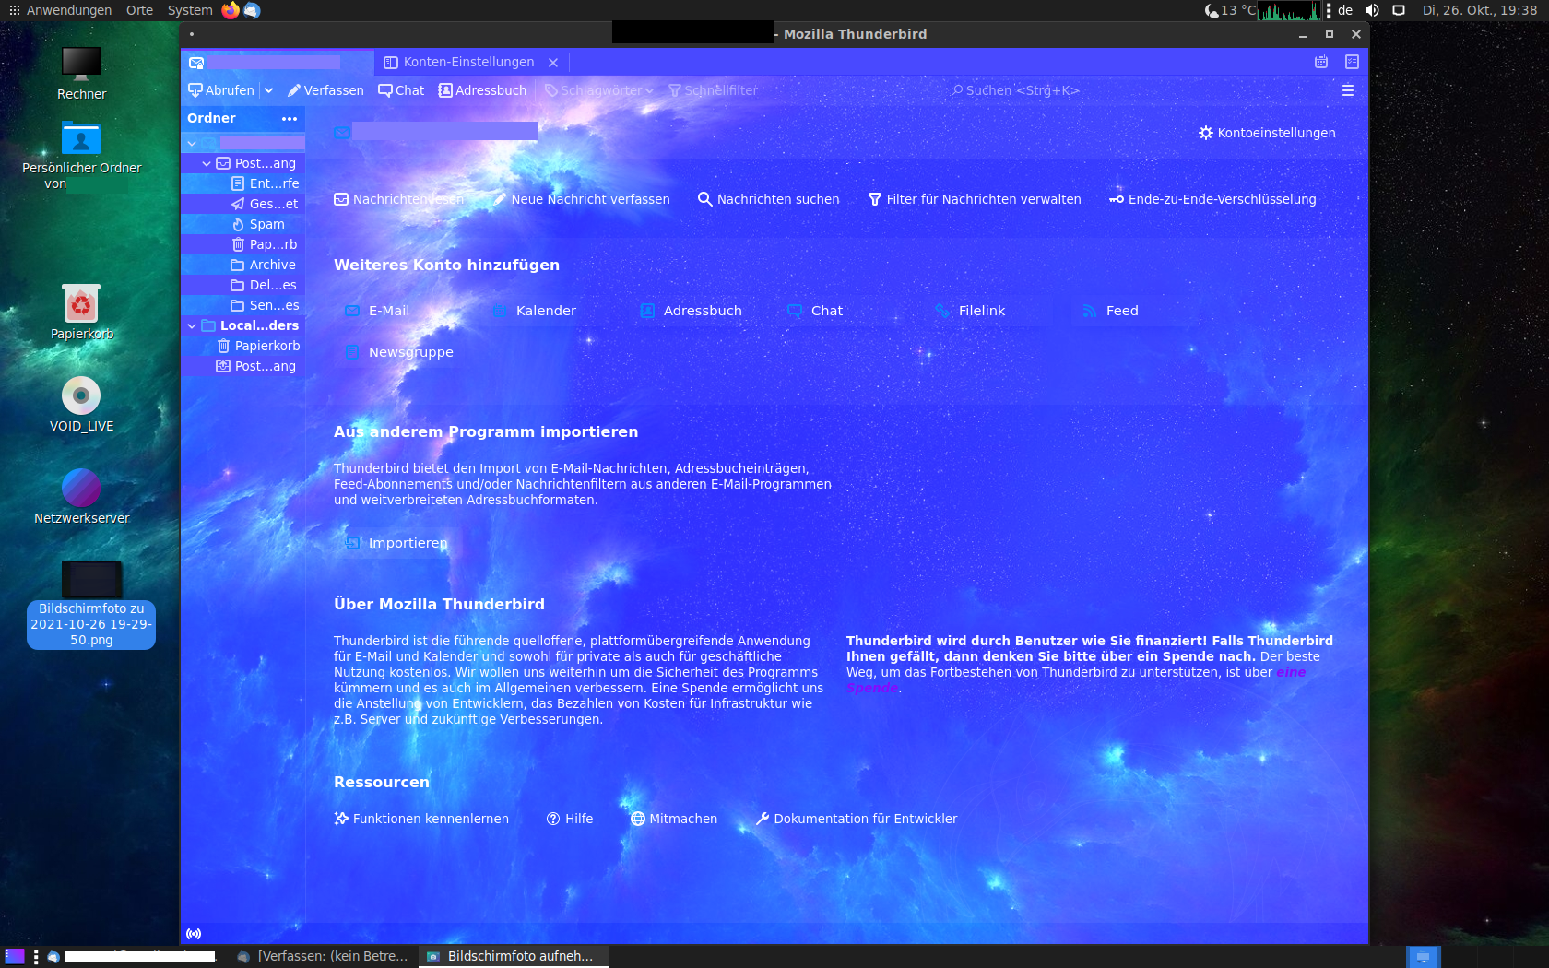1549x968 pixels.
Task: Click Nachrichten lesen
Action: point(399,199)
